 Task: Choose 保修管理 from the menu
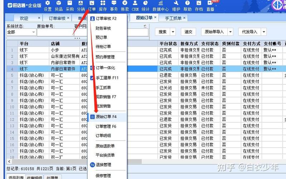point(107,175)
